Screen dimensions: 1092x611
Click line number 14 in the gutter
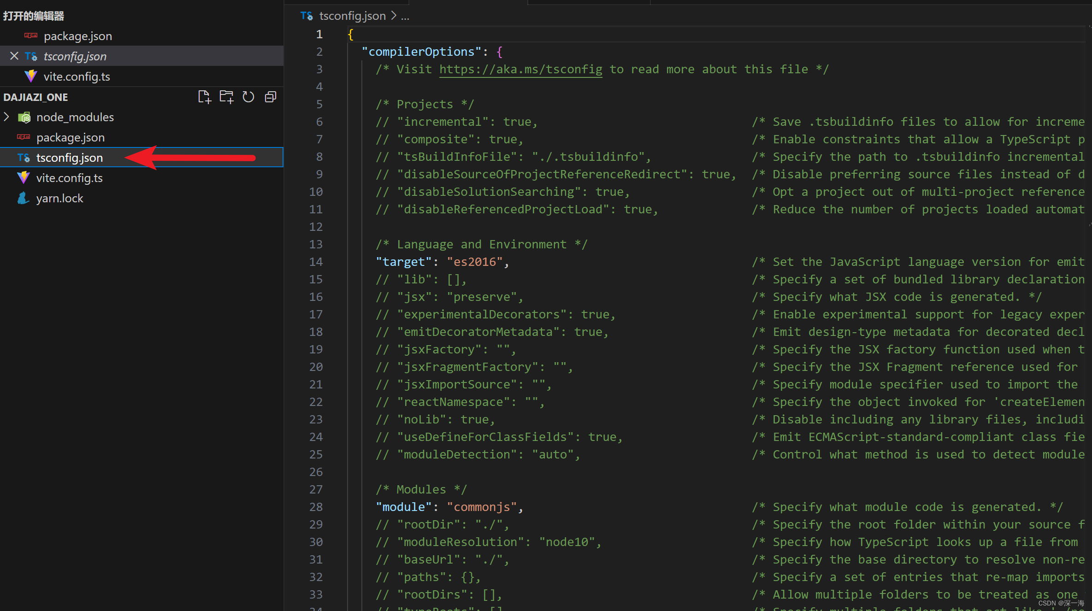click(316, 262)
